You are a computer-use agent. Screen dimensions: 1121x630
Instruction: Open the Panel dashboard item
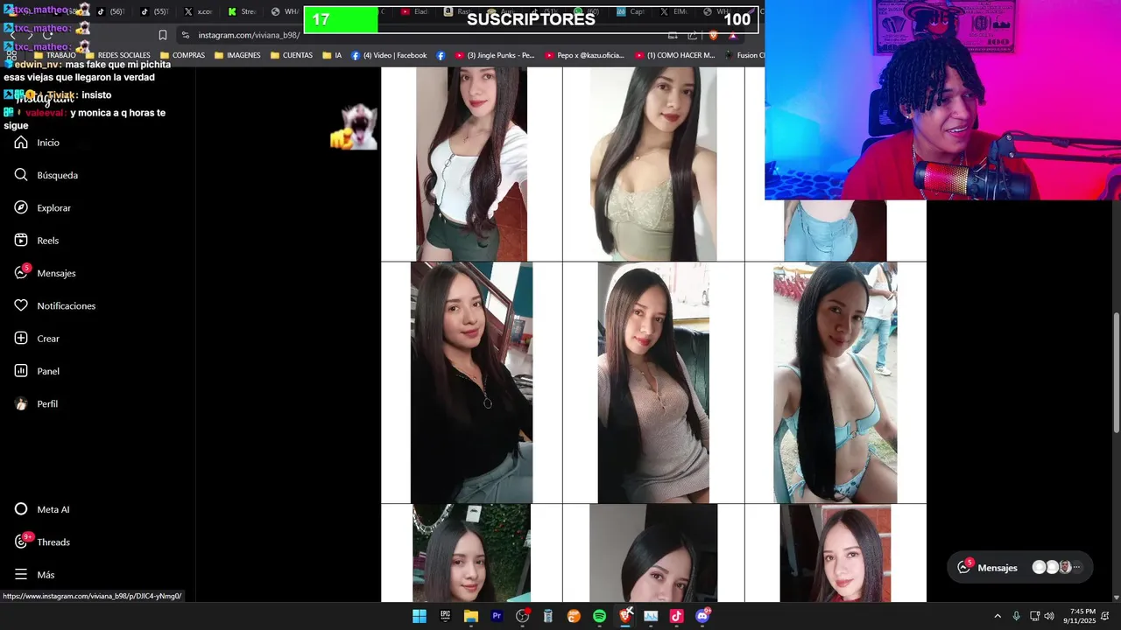tap(37, 371)
